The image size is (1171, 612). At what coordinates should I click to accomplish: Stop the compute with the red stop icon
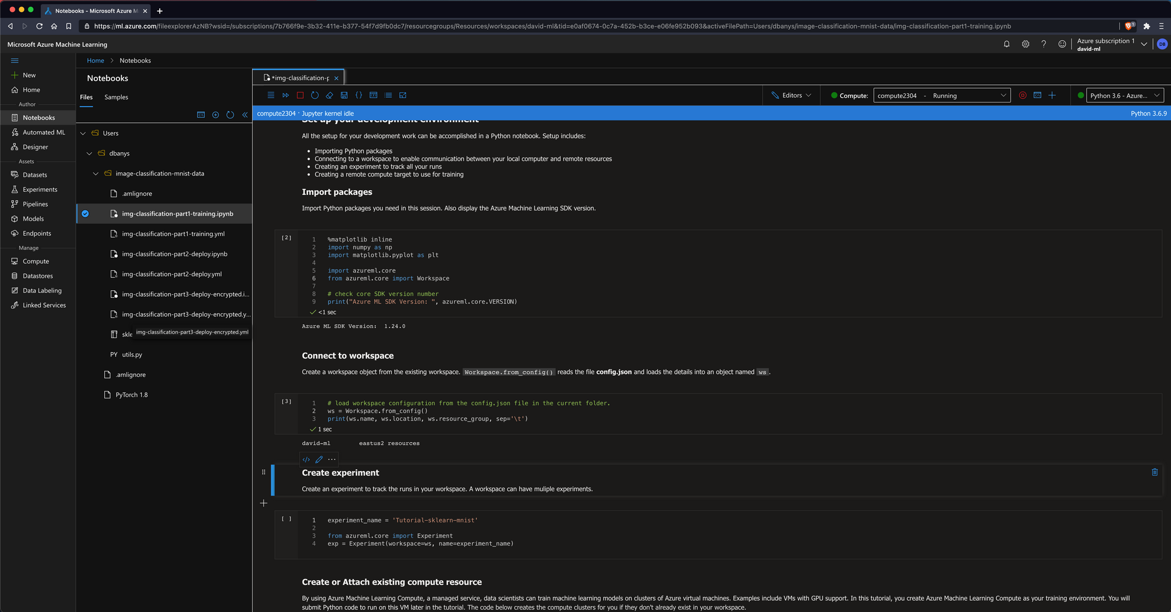coord(1023,95)
